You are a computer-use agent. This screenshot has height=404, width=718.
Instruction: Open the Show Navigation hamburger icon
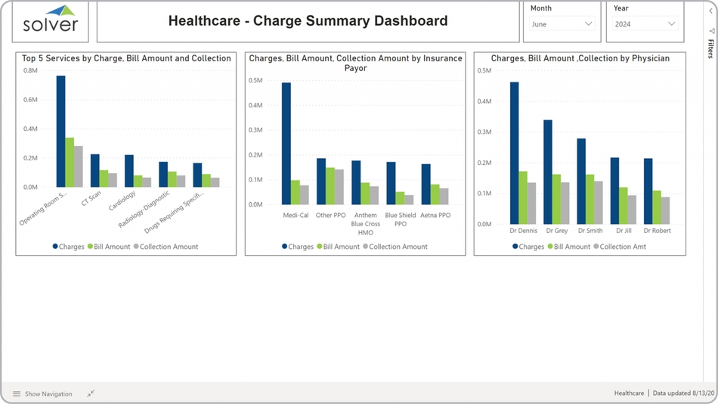17,393
